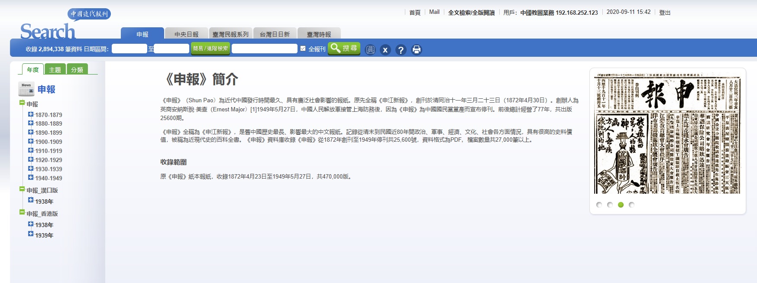757x283 pixels.
Task: Click the 申報 newspaper front page thumbnail
Action: click(x=667, y=133)
